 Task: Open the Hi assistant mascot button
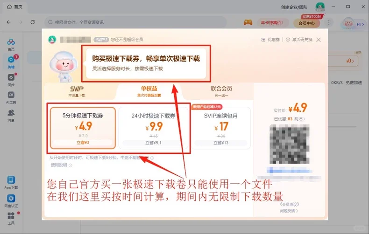[354, 23]
